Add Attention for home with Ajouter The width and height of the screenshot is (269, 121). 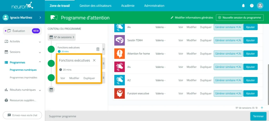(250, 54)
